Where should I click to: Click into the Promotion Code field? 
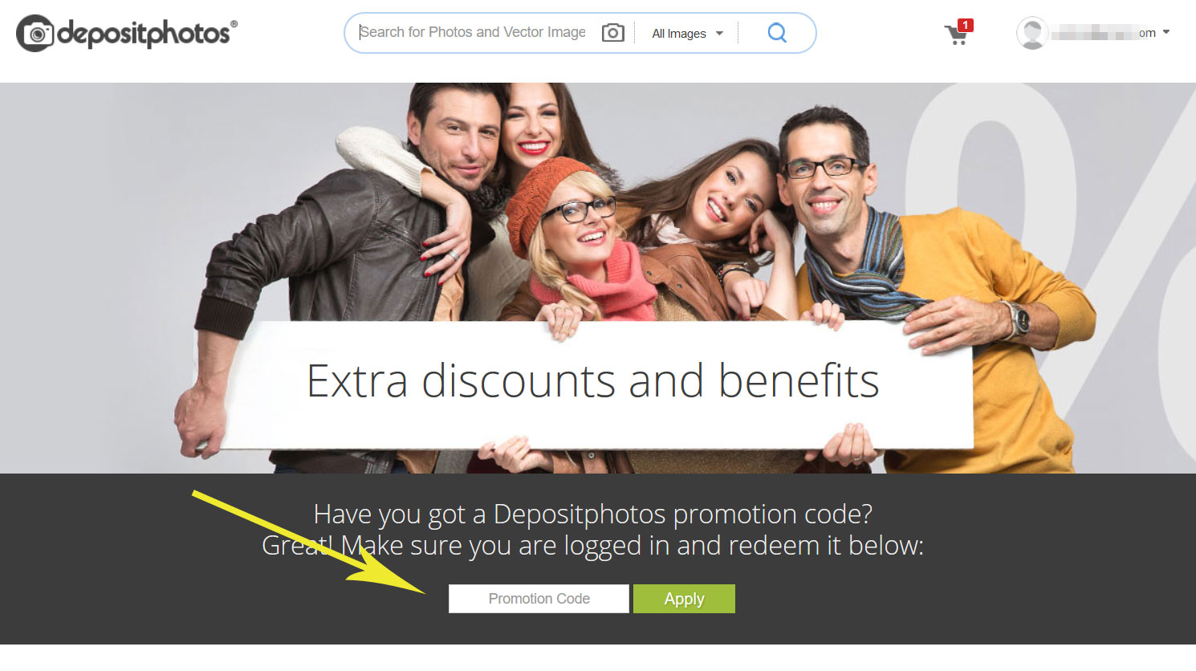coord(539,599)
